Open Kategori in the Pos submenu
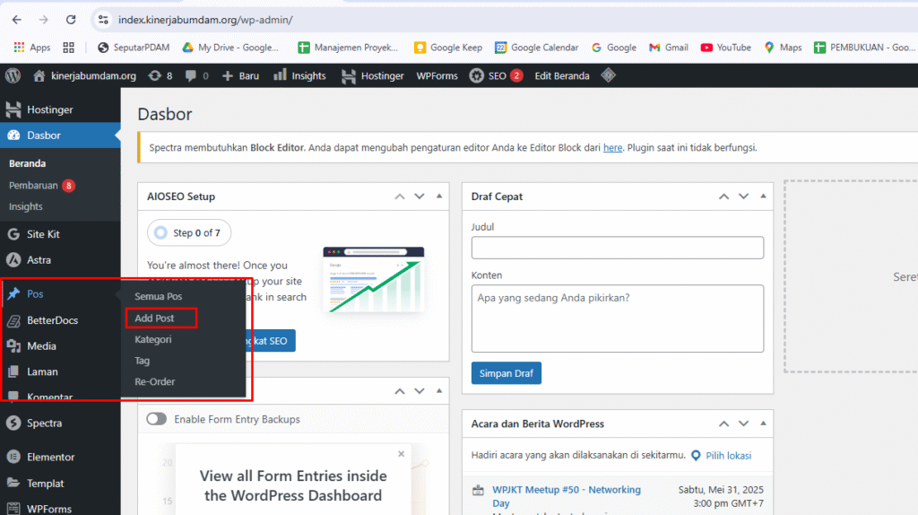Viewport: 918px width, 515px height. click(152, 340)
